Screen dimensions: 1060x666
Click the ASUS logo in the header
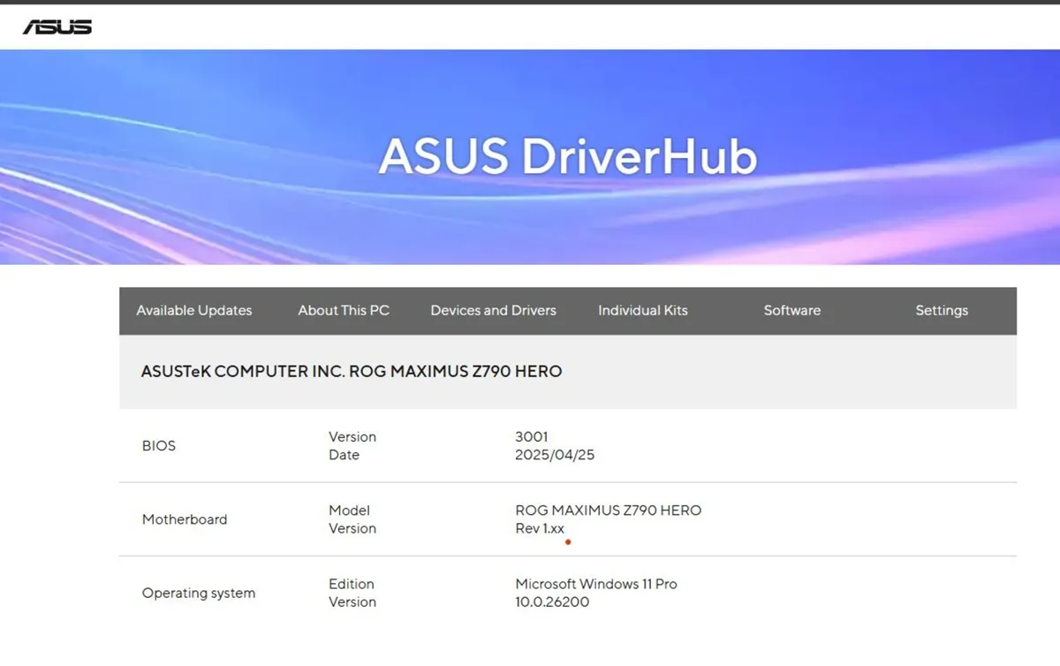[x=57, y=26]
